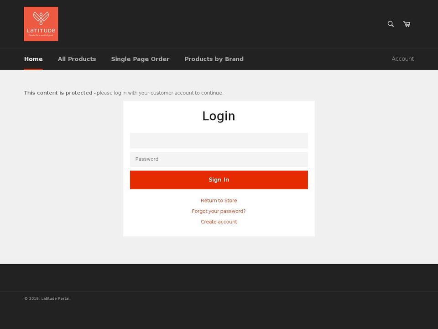
Task: Open the search magnifier icon
Action: tap(391, 24)
